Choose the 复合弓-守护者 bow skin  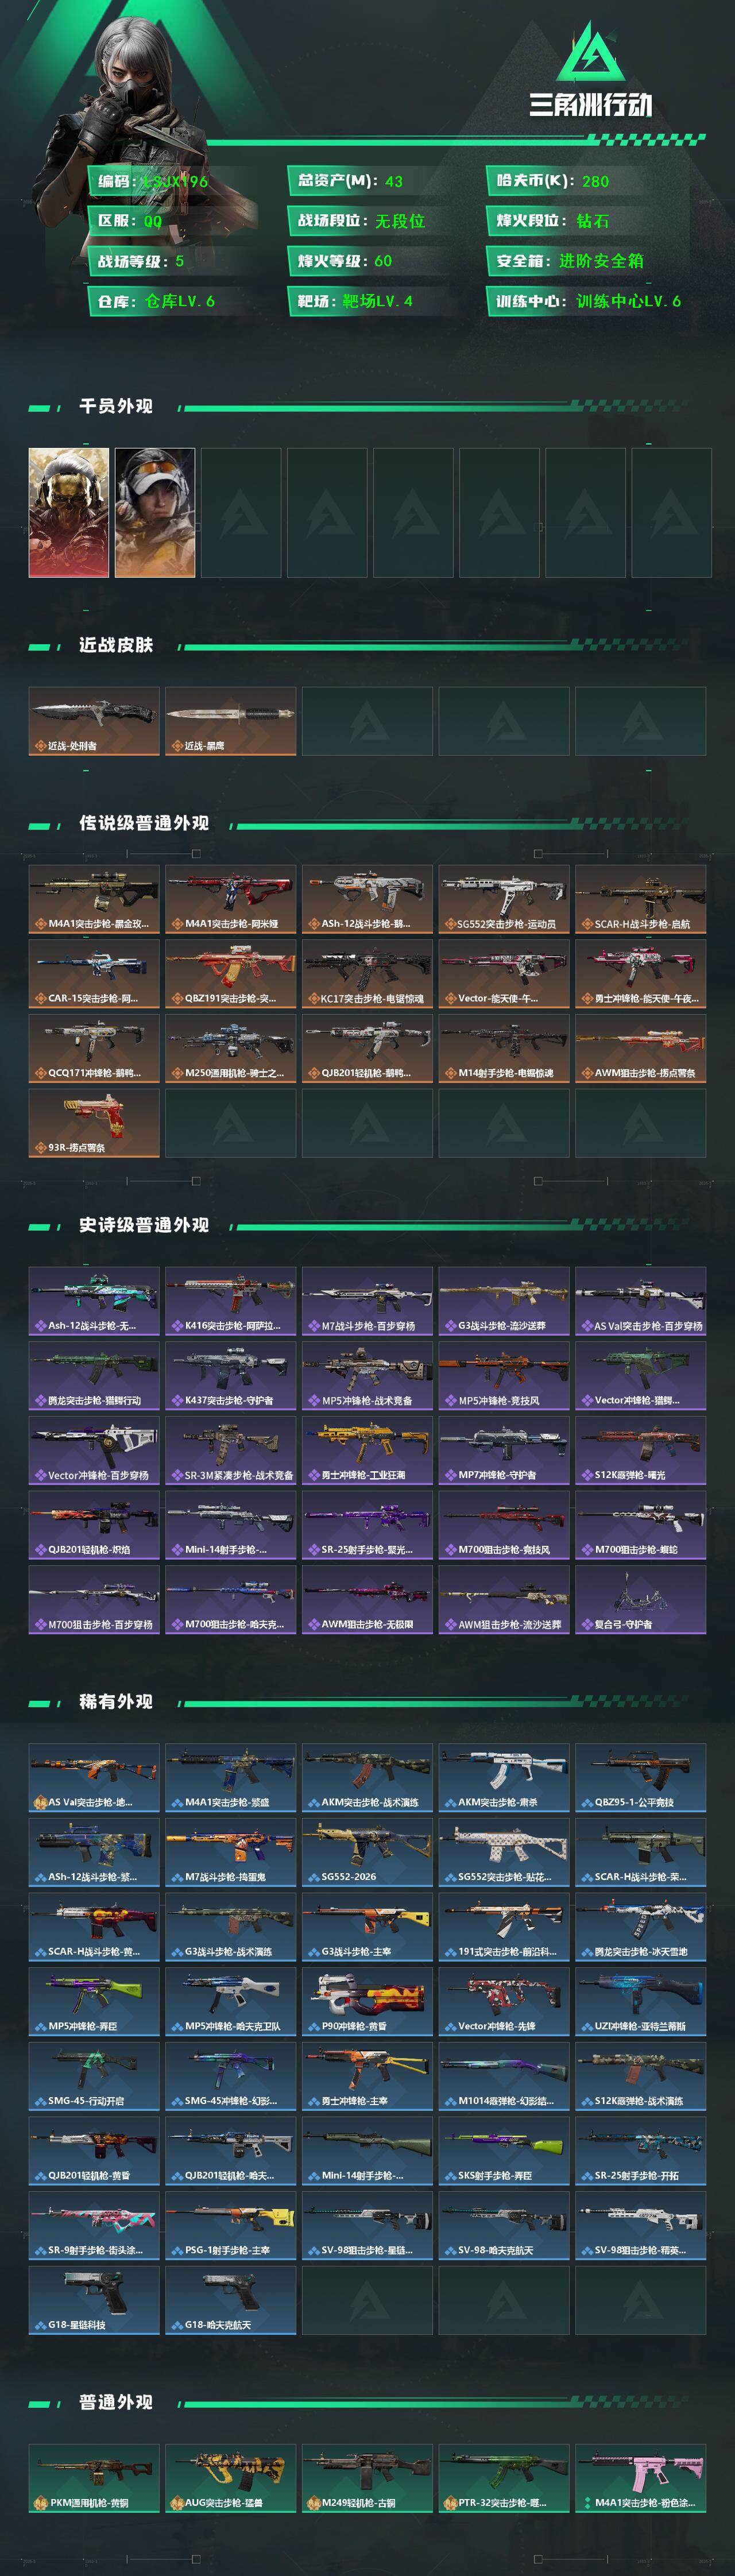coord(640,1599)
